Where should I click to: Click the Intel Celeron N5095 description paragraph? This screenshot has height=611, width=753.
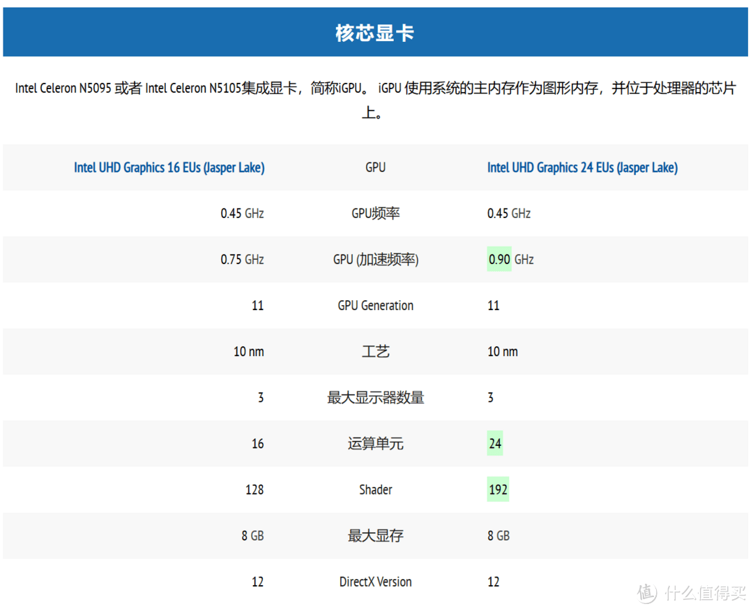tap(375, 100)
